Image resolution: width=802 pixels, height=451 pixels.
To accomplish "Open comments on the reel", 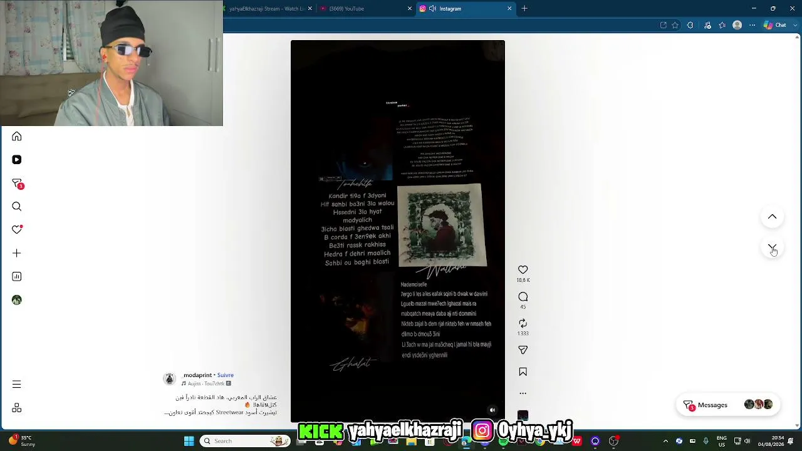I will coord(523,297).
